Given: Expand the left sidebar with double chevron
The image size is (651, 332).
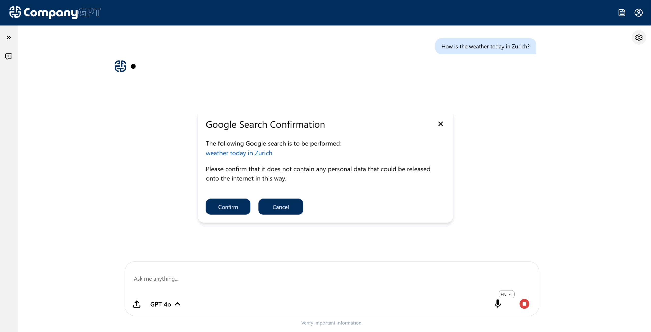Looking at the screenshot, I should 9,38.
